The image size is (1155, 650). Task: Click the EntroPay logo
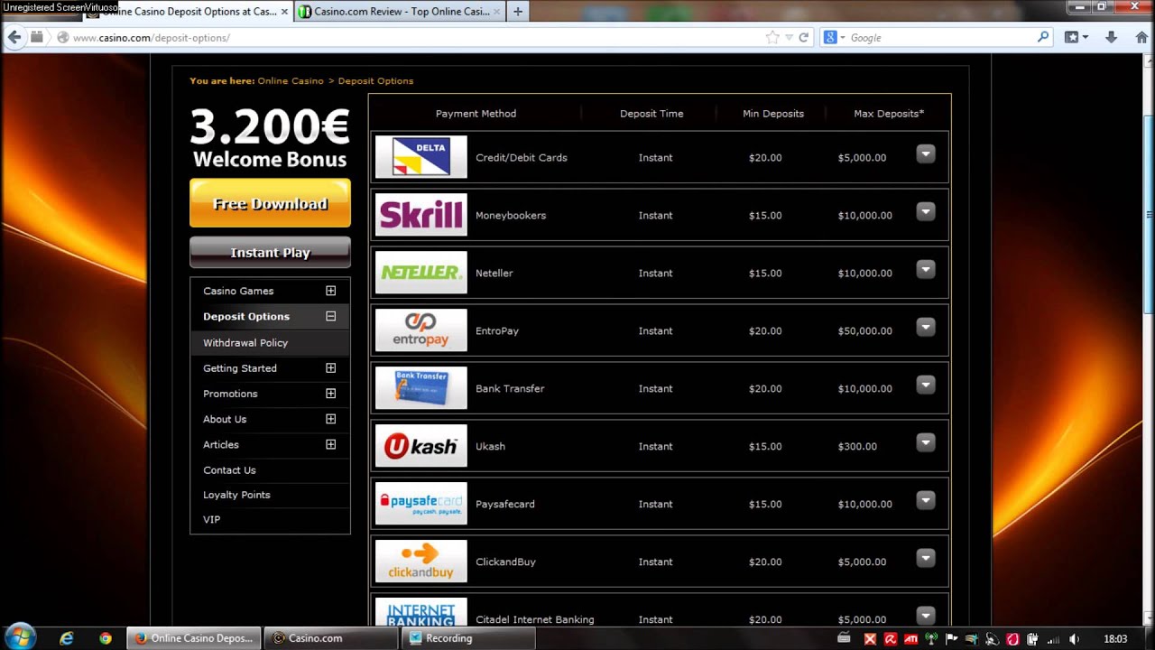(x=421, y=330)
